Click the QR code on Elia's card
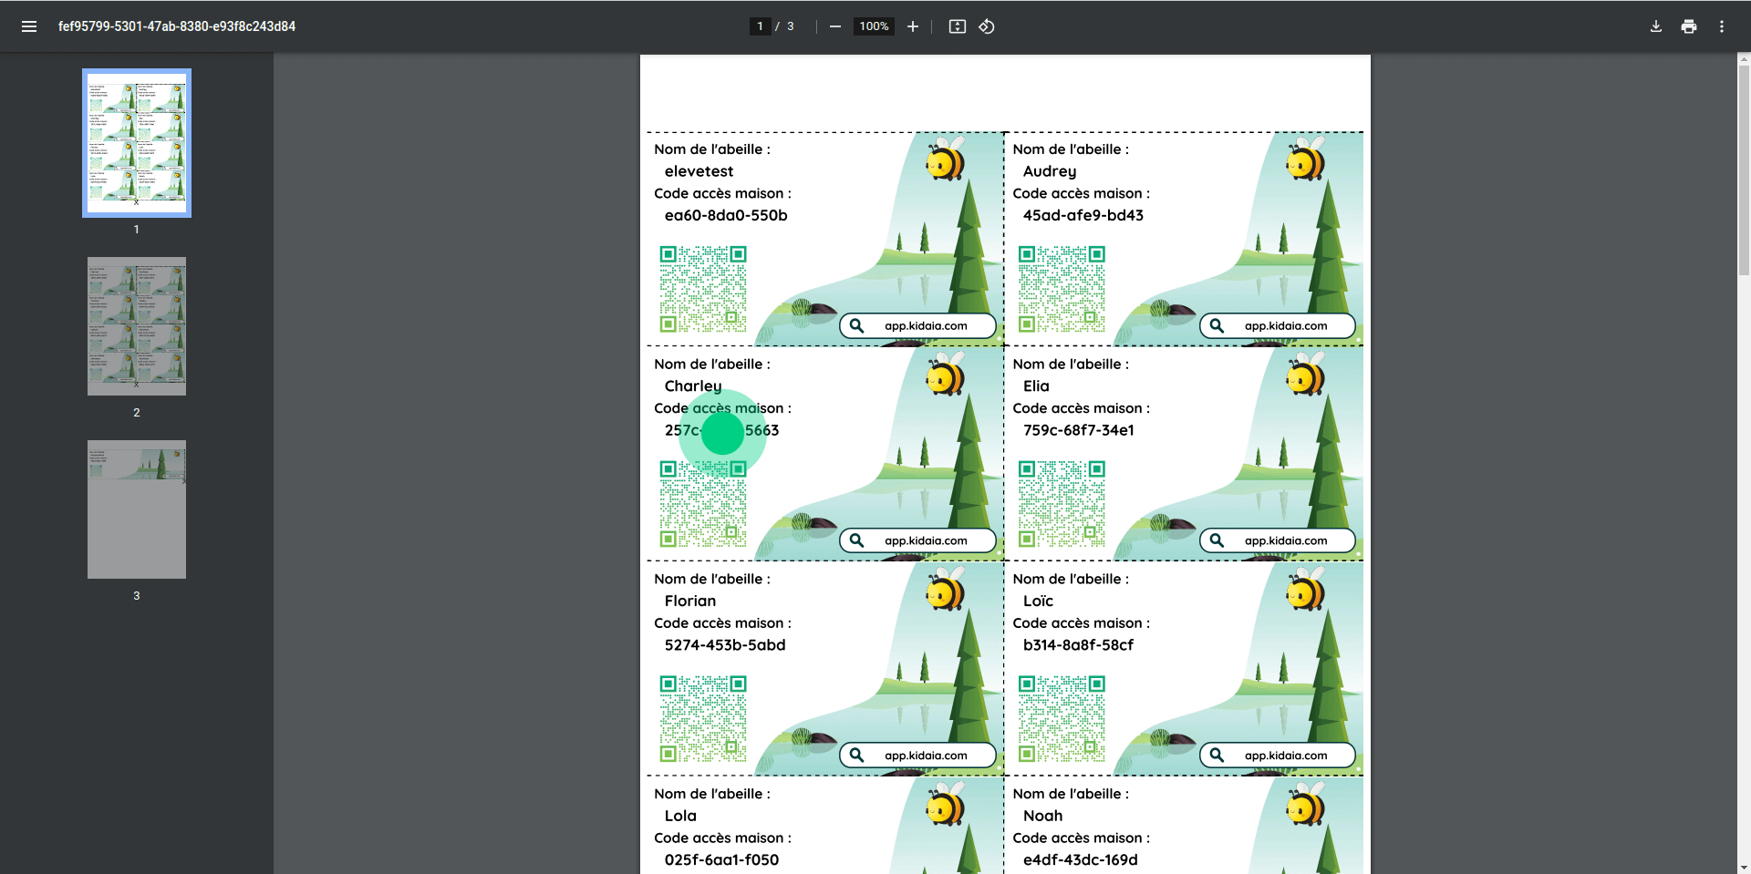Viewport: 1751px width, 874px height. (x=1062, y=506)
